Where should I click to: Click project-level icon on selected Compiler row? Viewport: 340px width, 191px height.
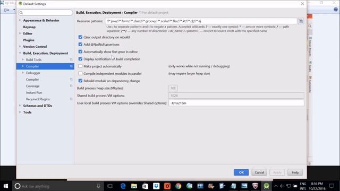[71, 66]
